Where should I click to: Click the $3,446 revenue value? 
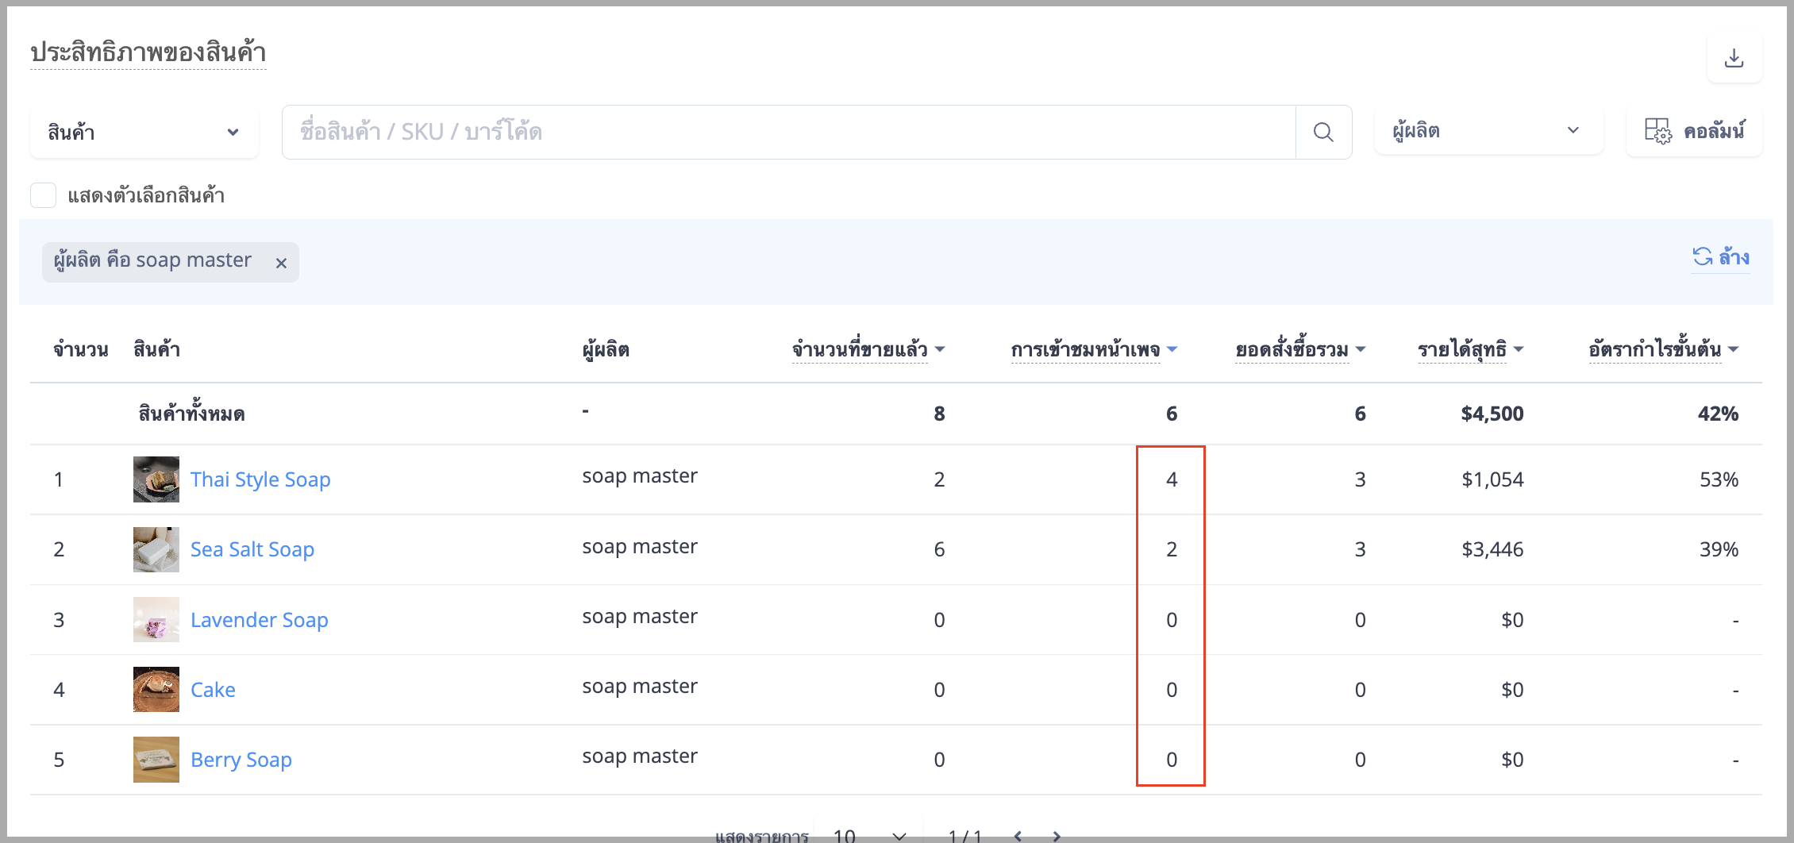point(1492,549)
